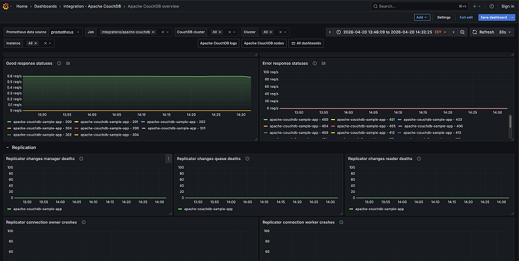Save the dashboard

494,17
